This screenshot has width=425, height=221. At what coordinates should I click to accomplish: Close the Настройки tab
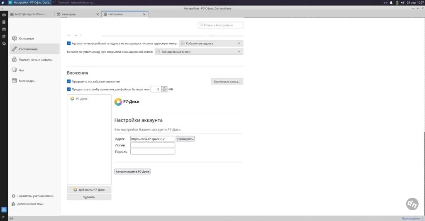144,15
